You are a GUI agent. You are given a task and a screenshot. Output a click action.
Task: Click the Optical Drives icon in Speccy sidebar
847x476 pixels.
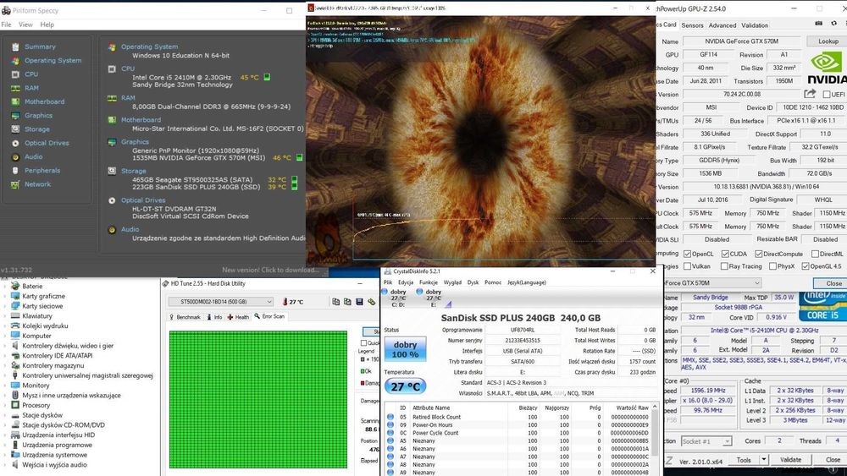coord(14,143)
